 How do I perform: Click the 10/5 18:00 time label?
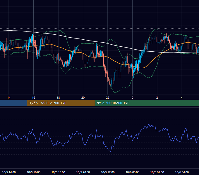[x=58, y=172]
